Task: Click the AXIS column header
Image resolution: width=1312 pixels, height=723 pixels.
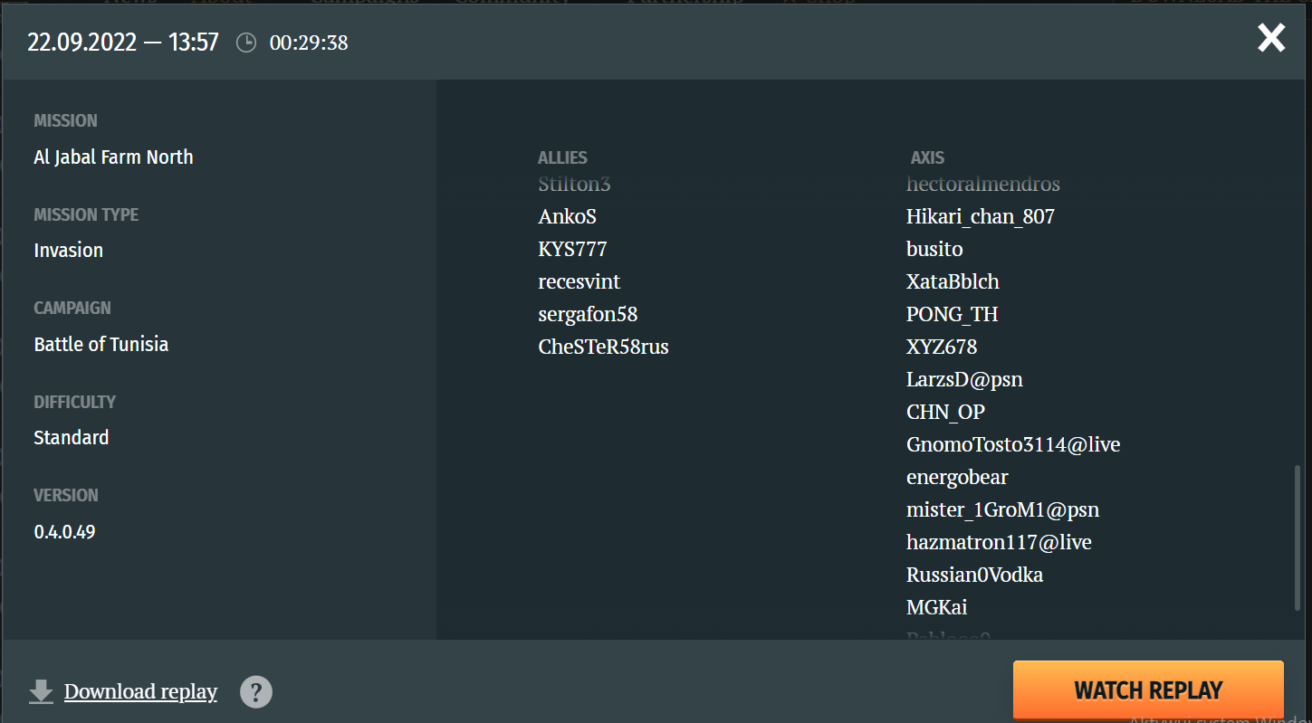Action: [927, 157]
